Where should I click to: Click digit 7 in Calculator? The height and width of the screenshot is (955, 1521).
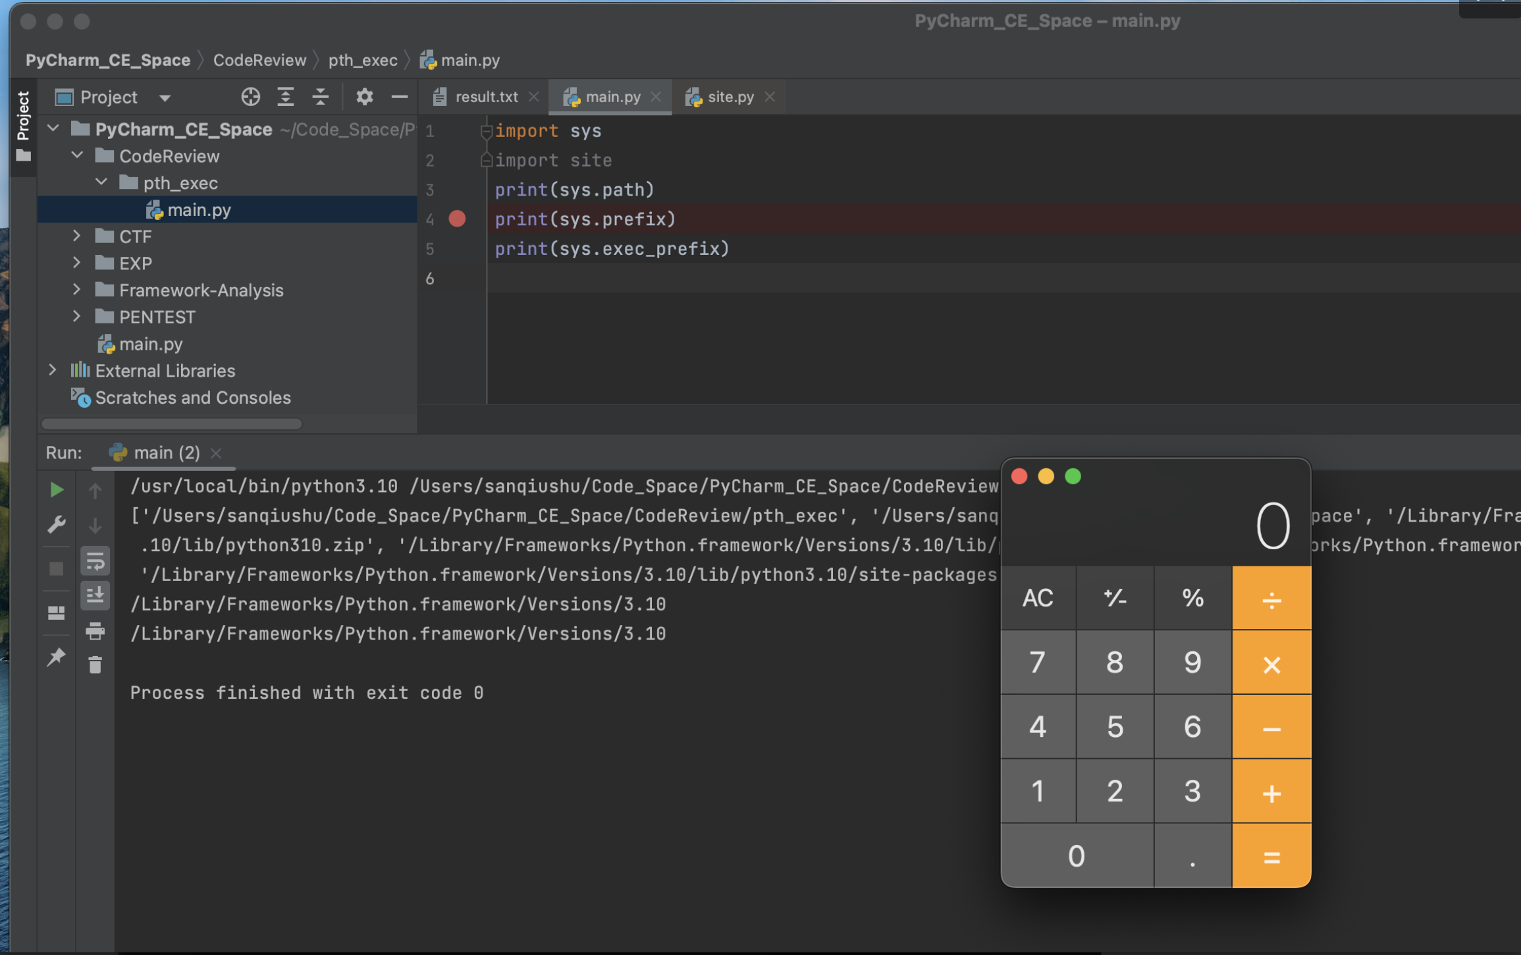[1038, 663]
